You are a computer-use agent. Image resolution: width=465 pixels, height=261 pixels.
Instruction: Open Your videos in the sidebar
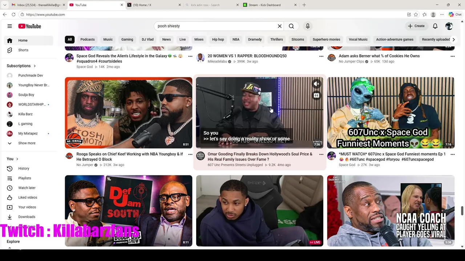click(x=29, y=207)
